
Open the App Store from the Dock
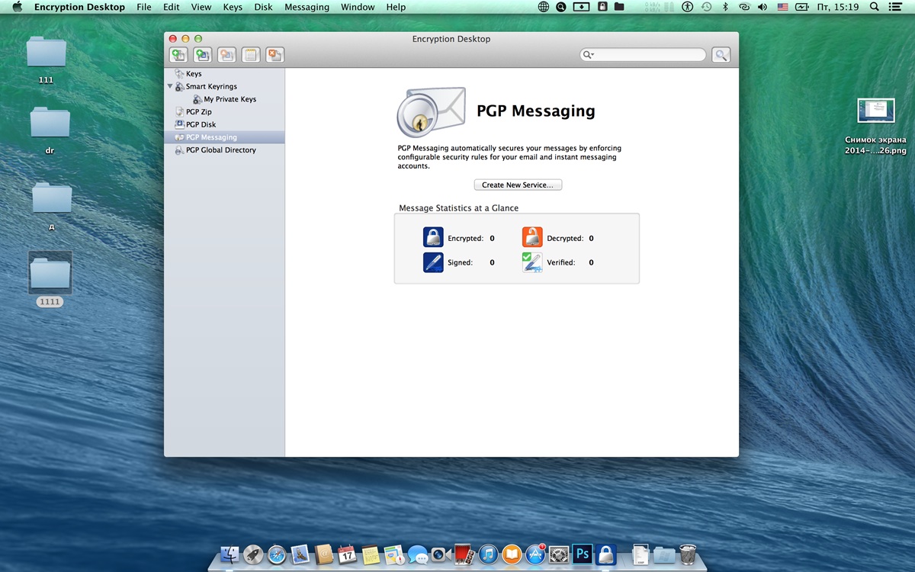coord(535,554)
